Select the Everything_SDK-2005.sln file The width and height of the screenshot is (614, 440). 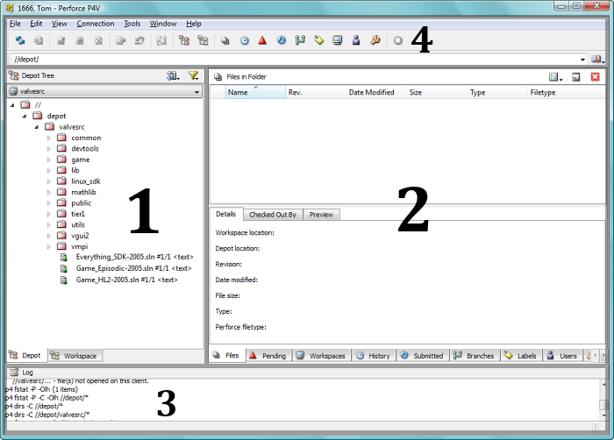coord(134,257)
